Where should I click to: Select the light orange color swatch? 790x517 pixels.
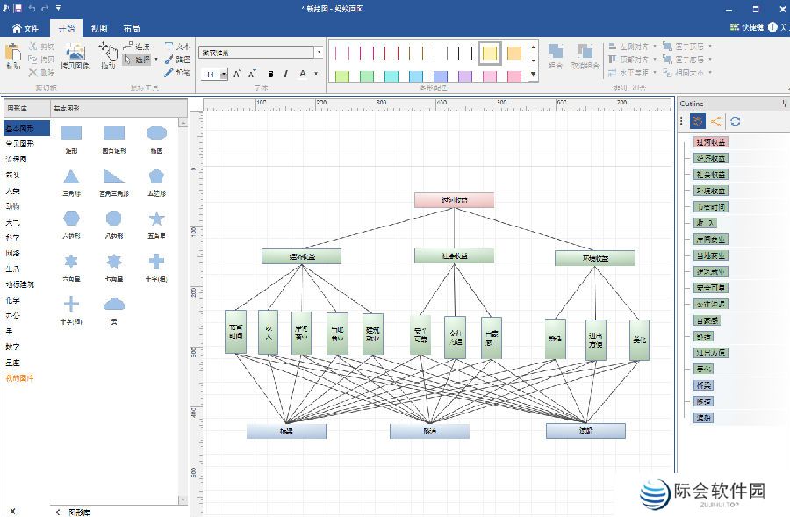pyautogui.click(x=514, y=53)
